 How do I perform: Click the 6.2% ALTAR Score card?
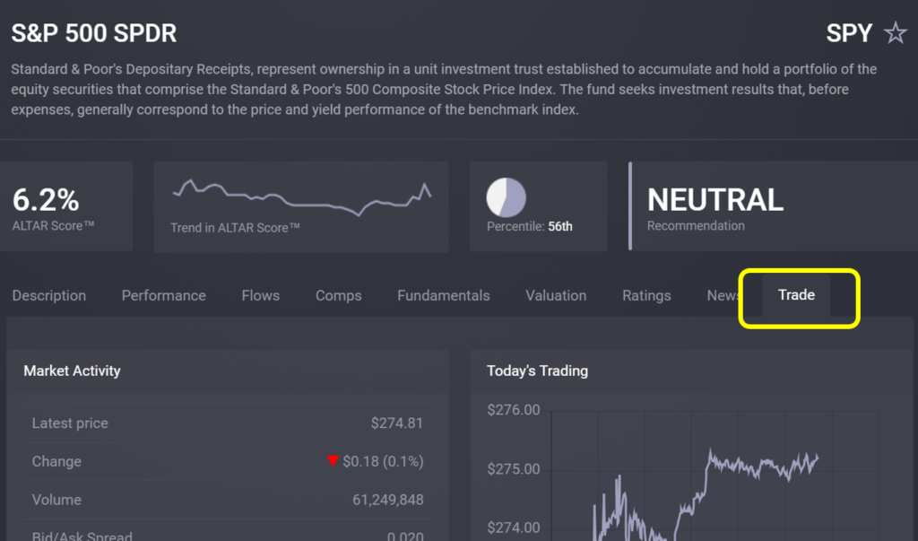[x=65, y=206]
